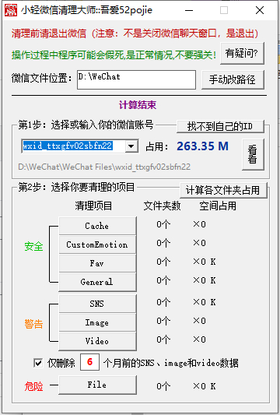
Task: Clean the Fav item
Action: [x=97, y=263]
